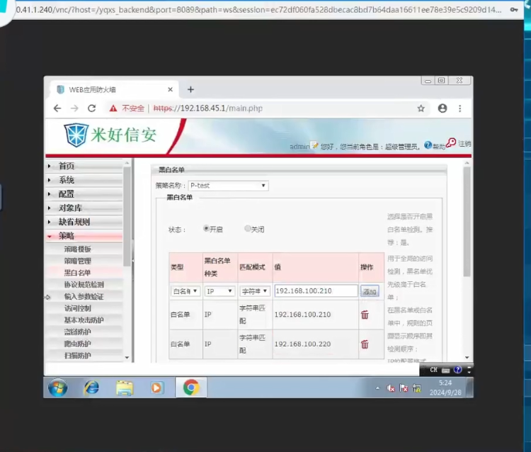Delete the 192.168.100.210 whitelist entry
Viewport: 531px width, 452px height.
pos(365,315)
